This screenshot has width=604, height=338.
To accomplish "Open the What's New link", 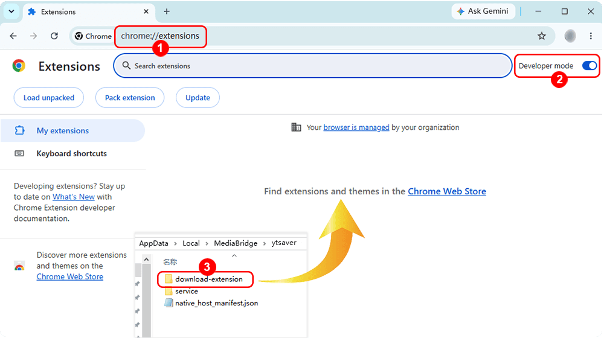I will (74, 197).
